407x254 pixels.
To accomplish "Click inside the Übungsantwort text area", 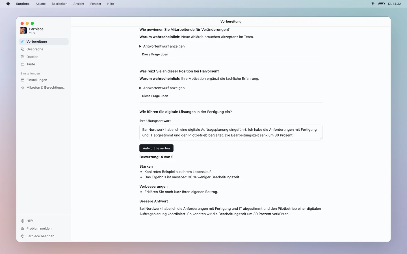I will click(x=231, y=132).
